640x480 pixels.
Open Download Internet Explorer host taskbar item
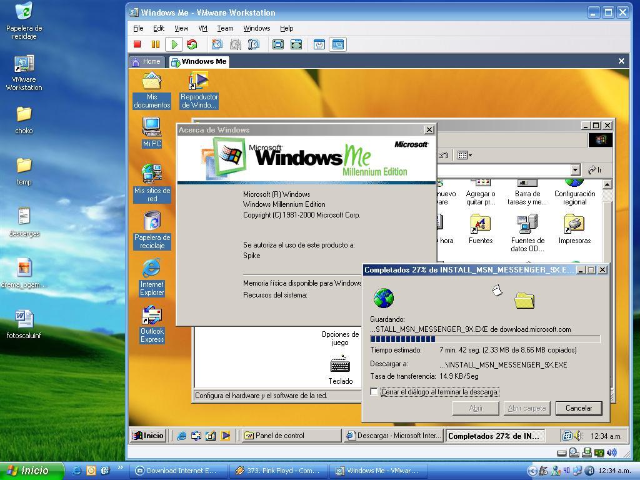click(x=179, y=471)
